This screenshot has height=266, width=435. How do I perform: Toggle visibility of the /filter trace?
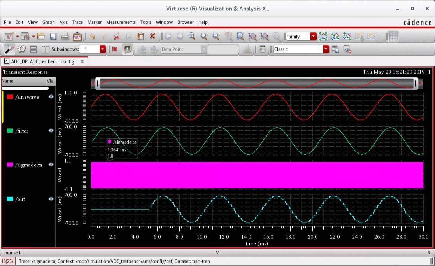pyautogui.click(x=51, y=131)
